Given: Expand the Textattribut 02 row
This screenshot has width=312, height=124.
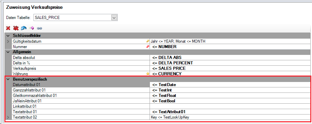Looking at the screenshot, I should [8, 117].
